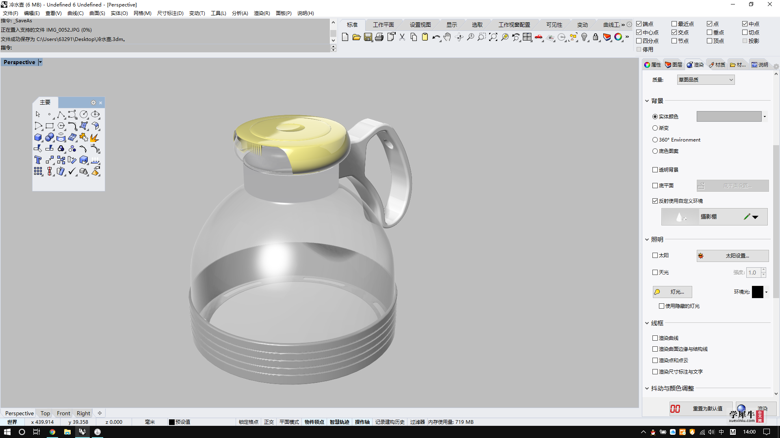Choose the Rectangular array tool

click(x=38, y=172)
